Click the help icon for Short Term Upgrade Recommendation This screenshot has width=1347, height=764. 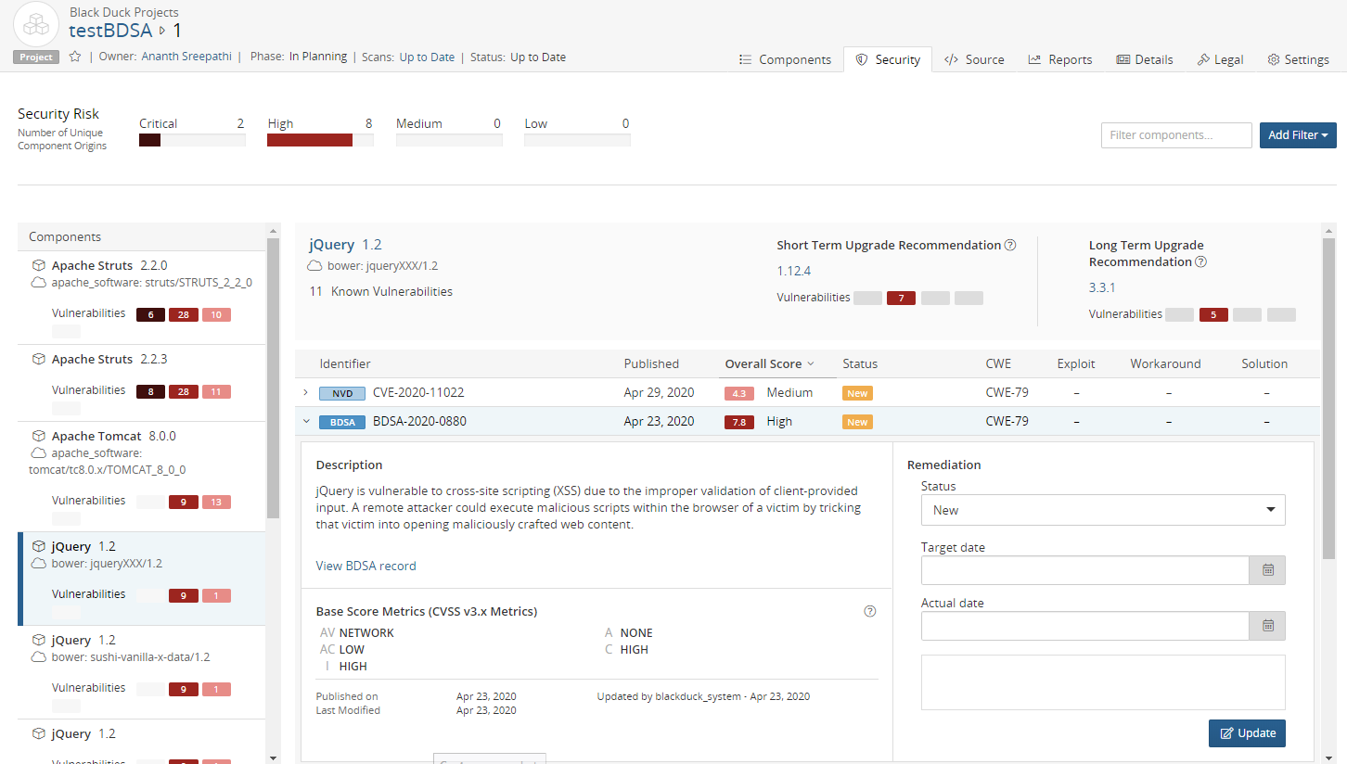[1010, 246]
